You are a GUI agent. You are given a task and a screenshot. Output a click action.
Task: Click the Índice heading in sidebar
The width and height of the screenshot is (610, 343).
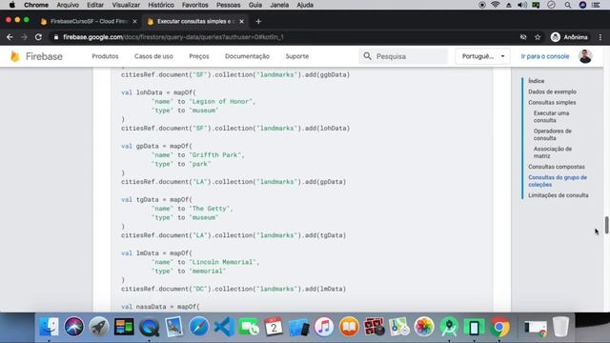tap(536, 81)
